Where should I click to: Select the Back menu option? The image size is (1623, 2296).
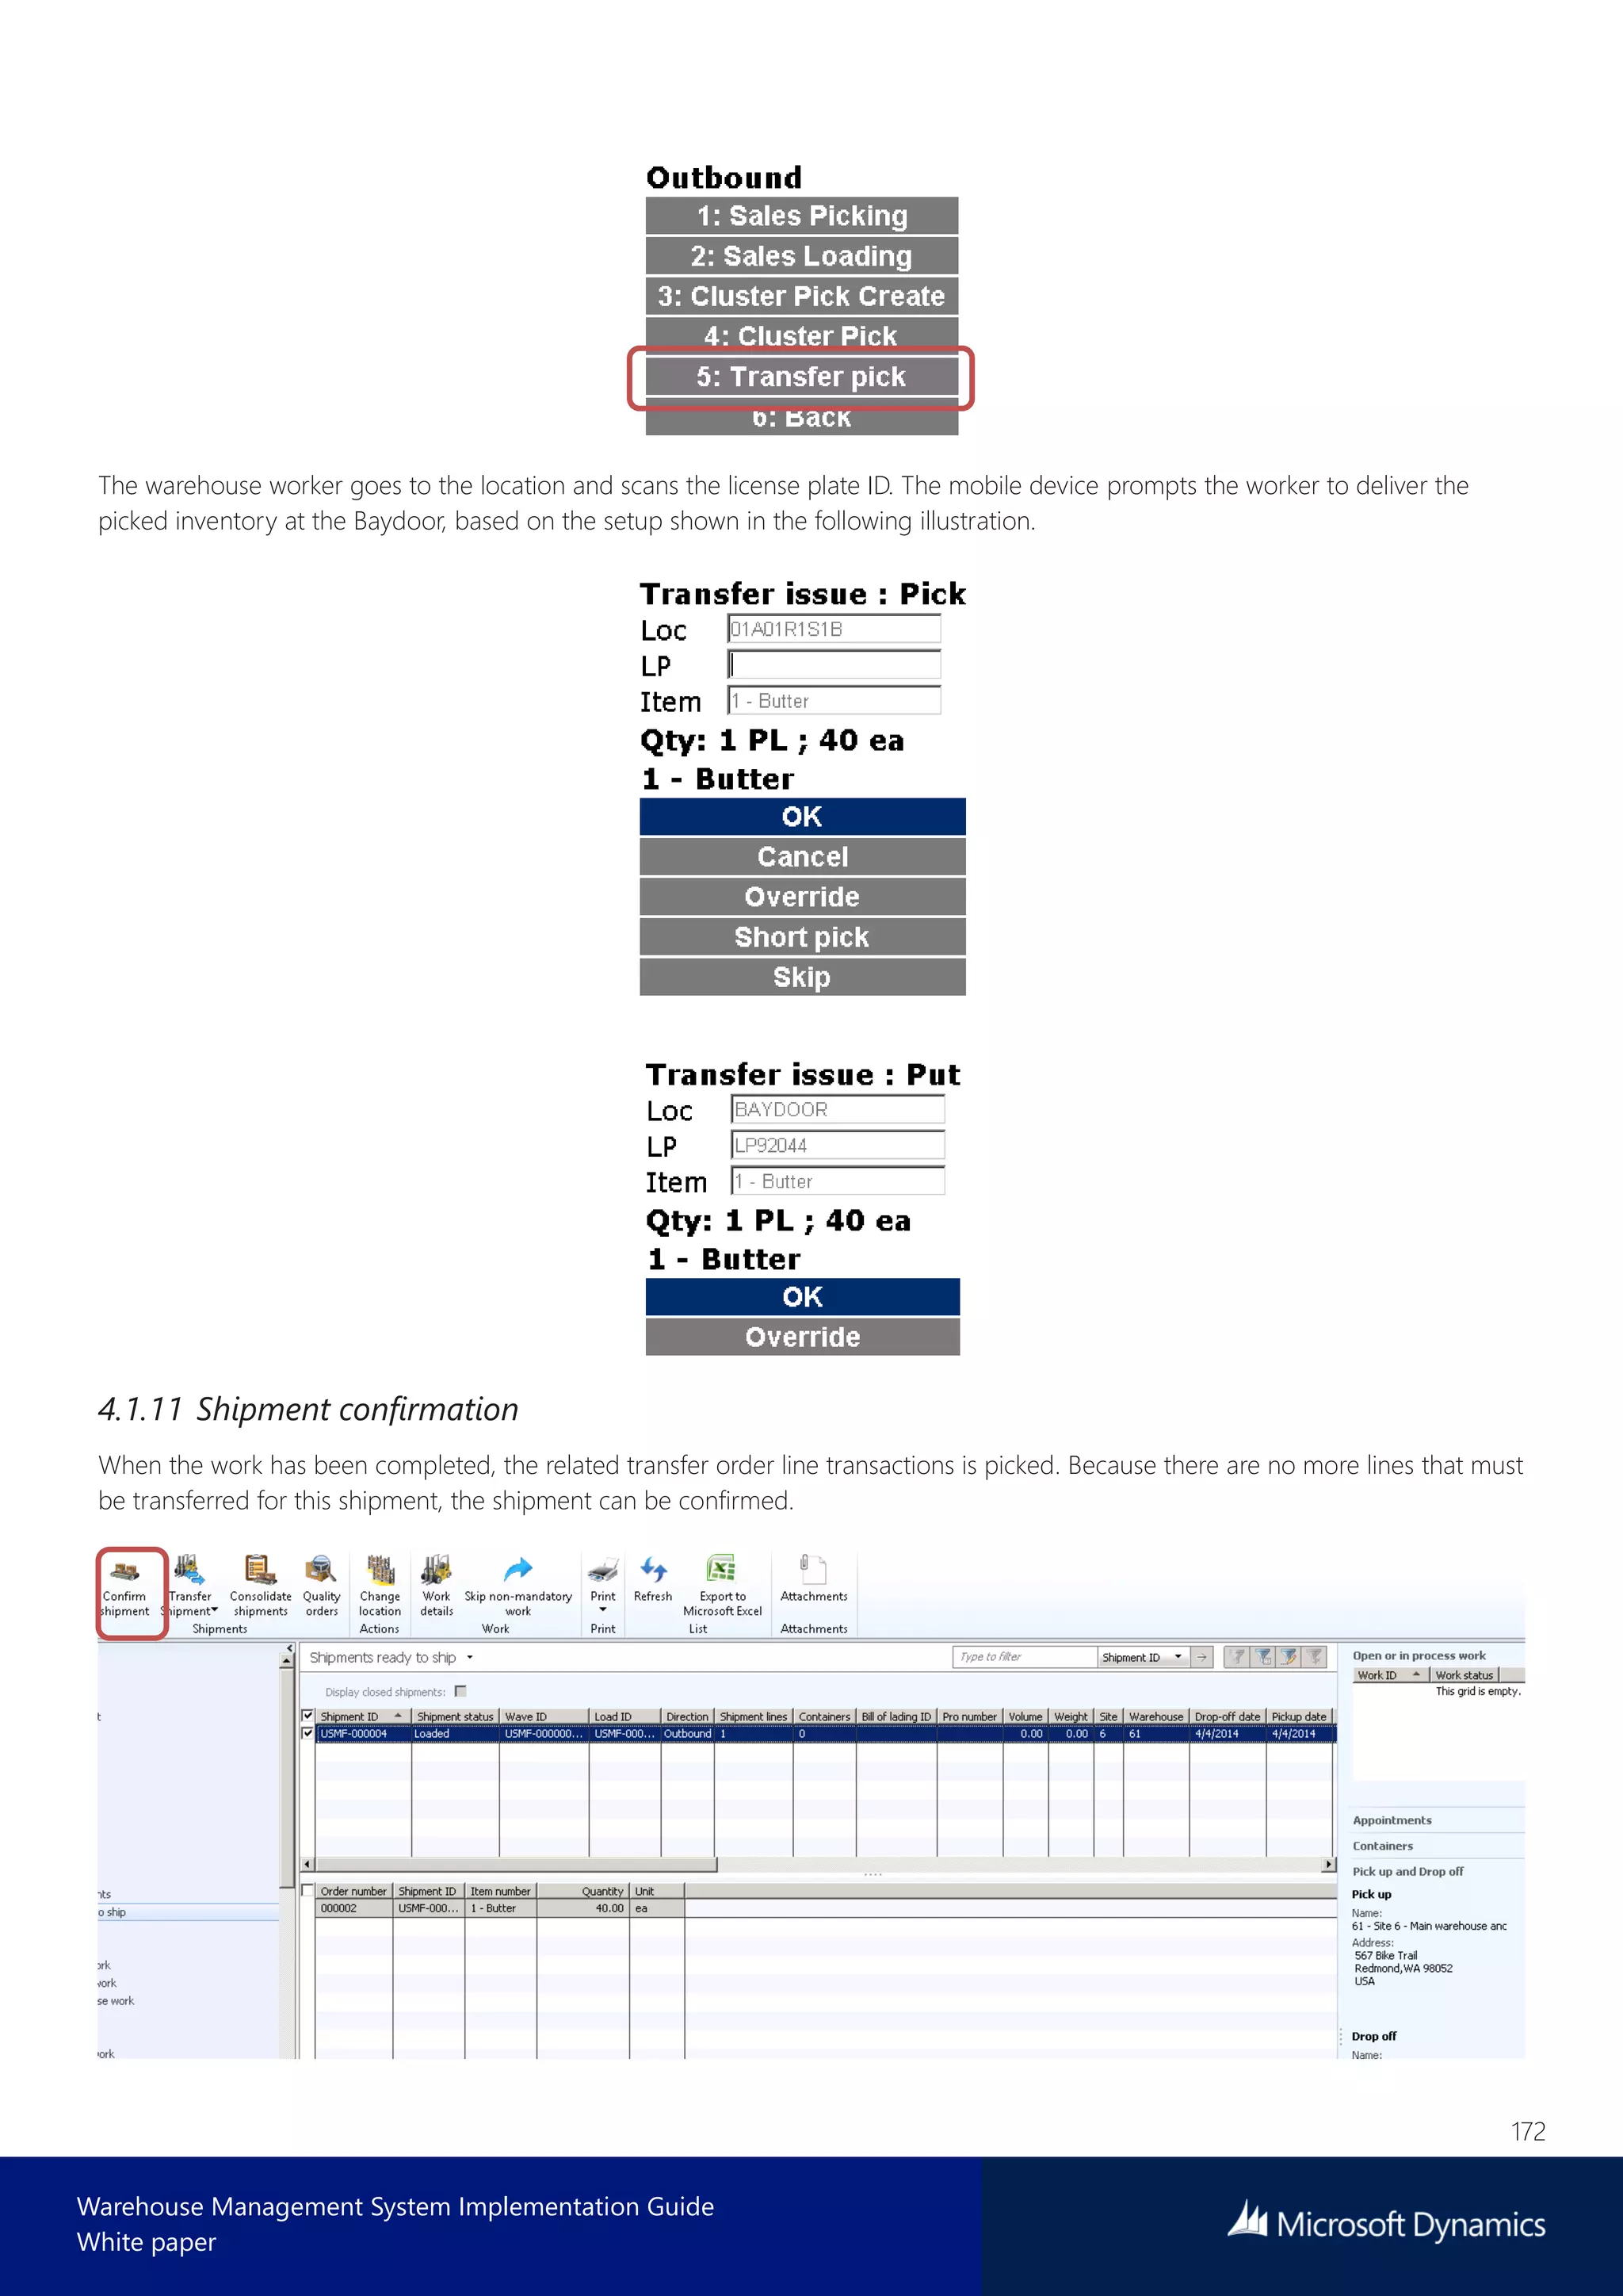click(801, 418)
